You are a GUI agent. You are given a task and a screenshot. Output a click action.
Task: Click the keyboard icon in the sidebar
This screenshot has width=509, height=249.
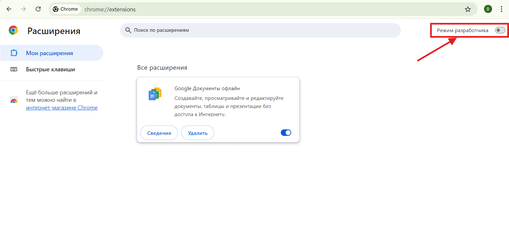tap(14, 69)
